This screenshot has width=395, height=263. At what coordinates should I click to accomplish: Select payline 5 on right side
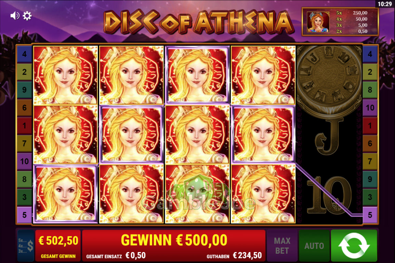click(x=370, y=215)
